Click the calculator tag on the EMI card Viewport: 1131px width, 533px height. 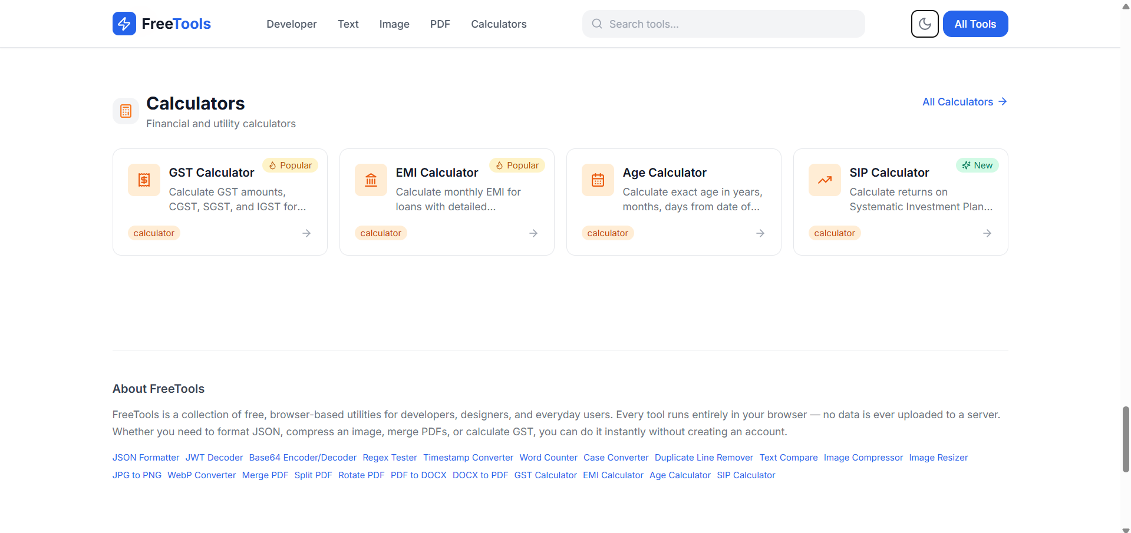point(381,233)
